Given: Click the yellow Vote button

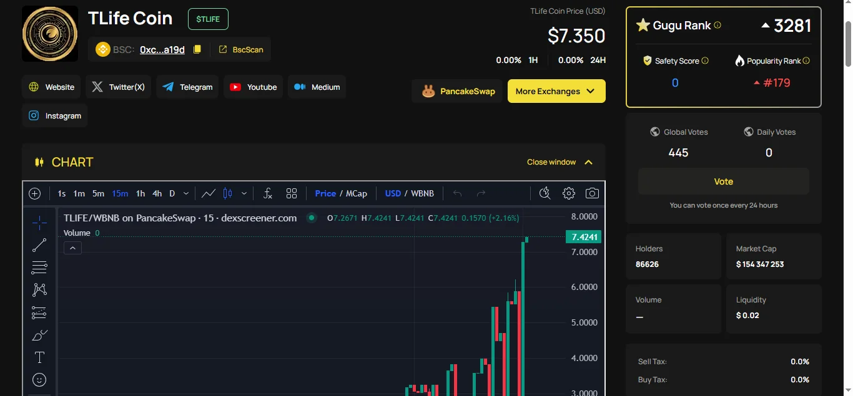Looking at the screenshot, I should (x=723, y=181).
